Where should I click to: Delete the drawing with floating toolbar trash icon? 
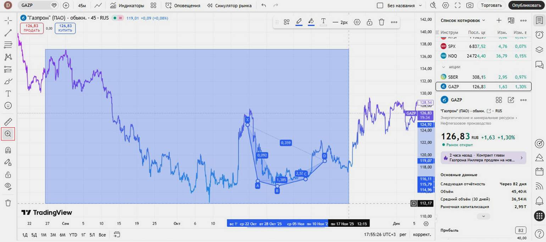click(x=381, y=22)
